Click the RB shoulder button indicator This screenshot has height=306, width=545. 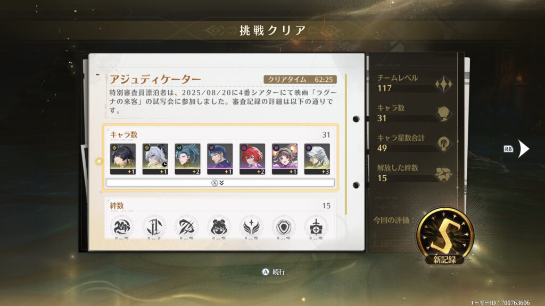(508, 149)
